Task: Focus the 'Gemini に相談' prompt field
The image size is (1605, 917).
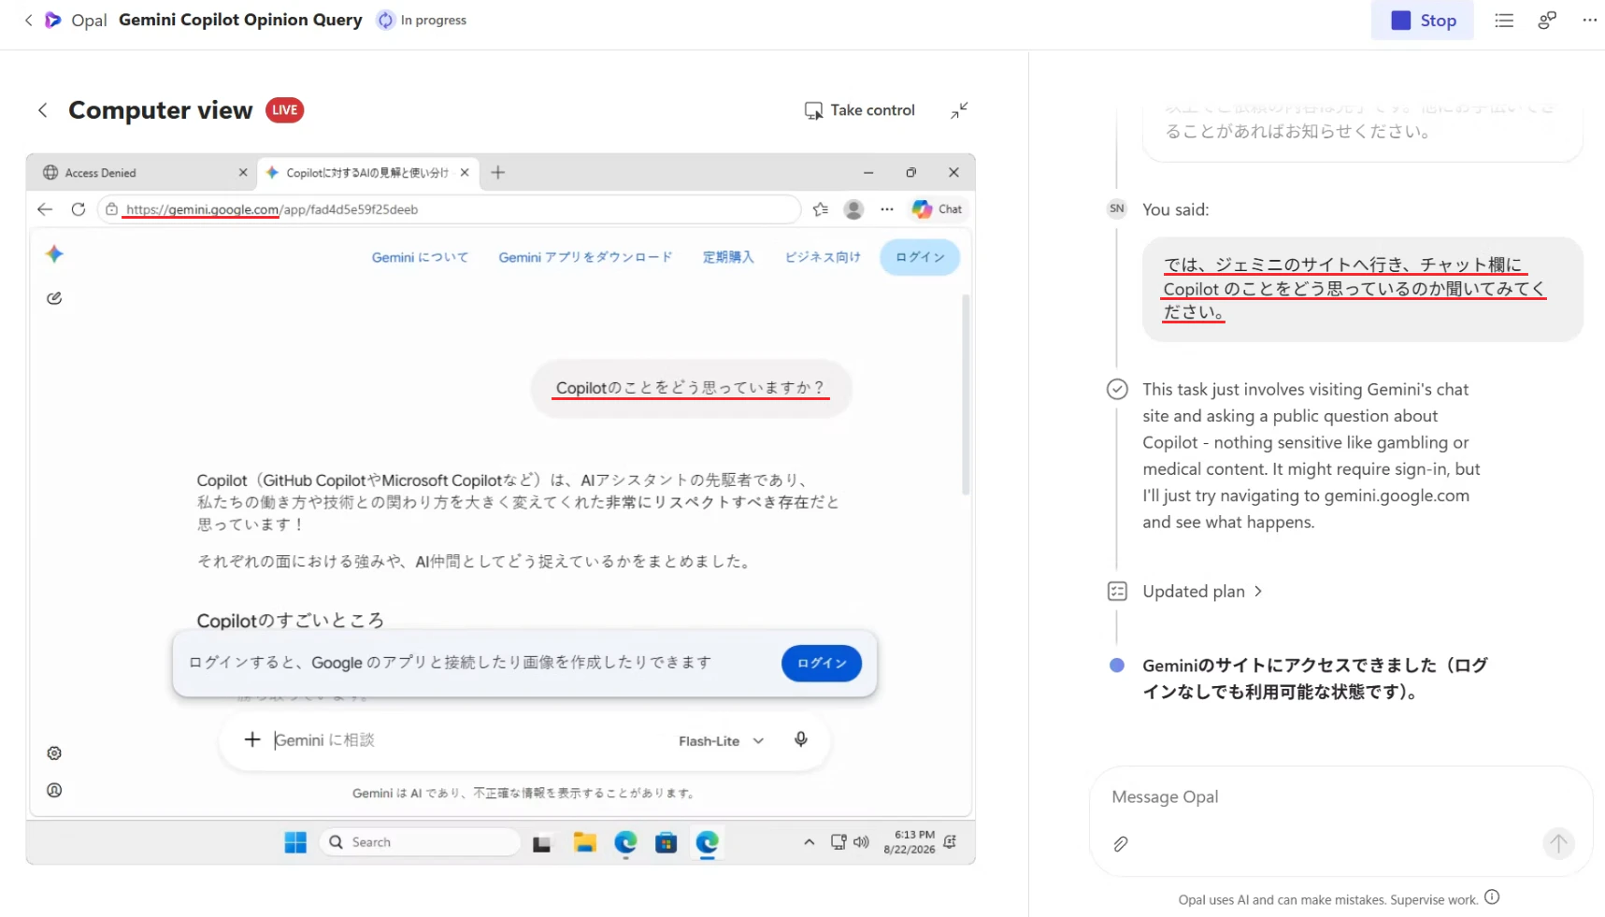Action: pyautogui.click(x=467, y=740)
